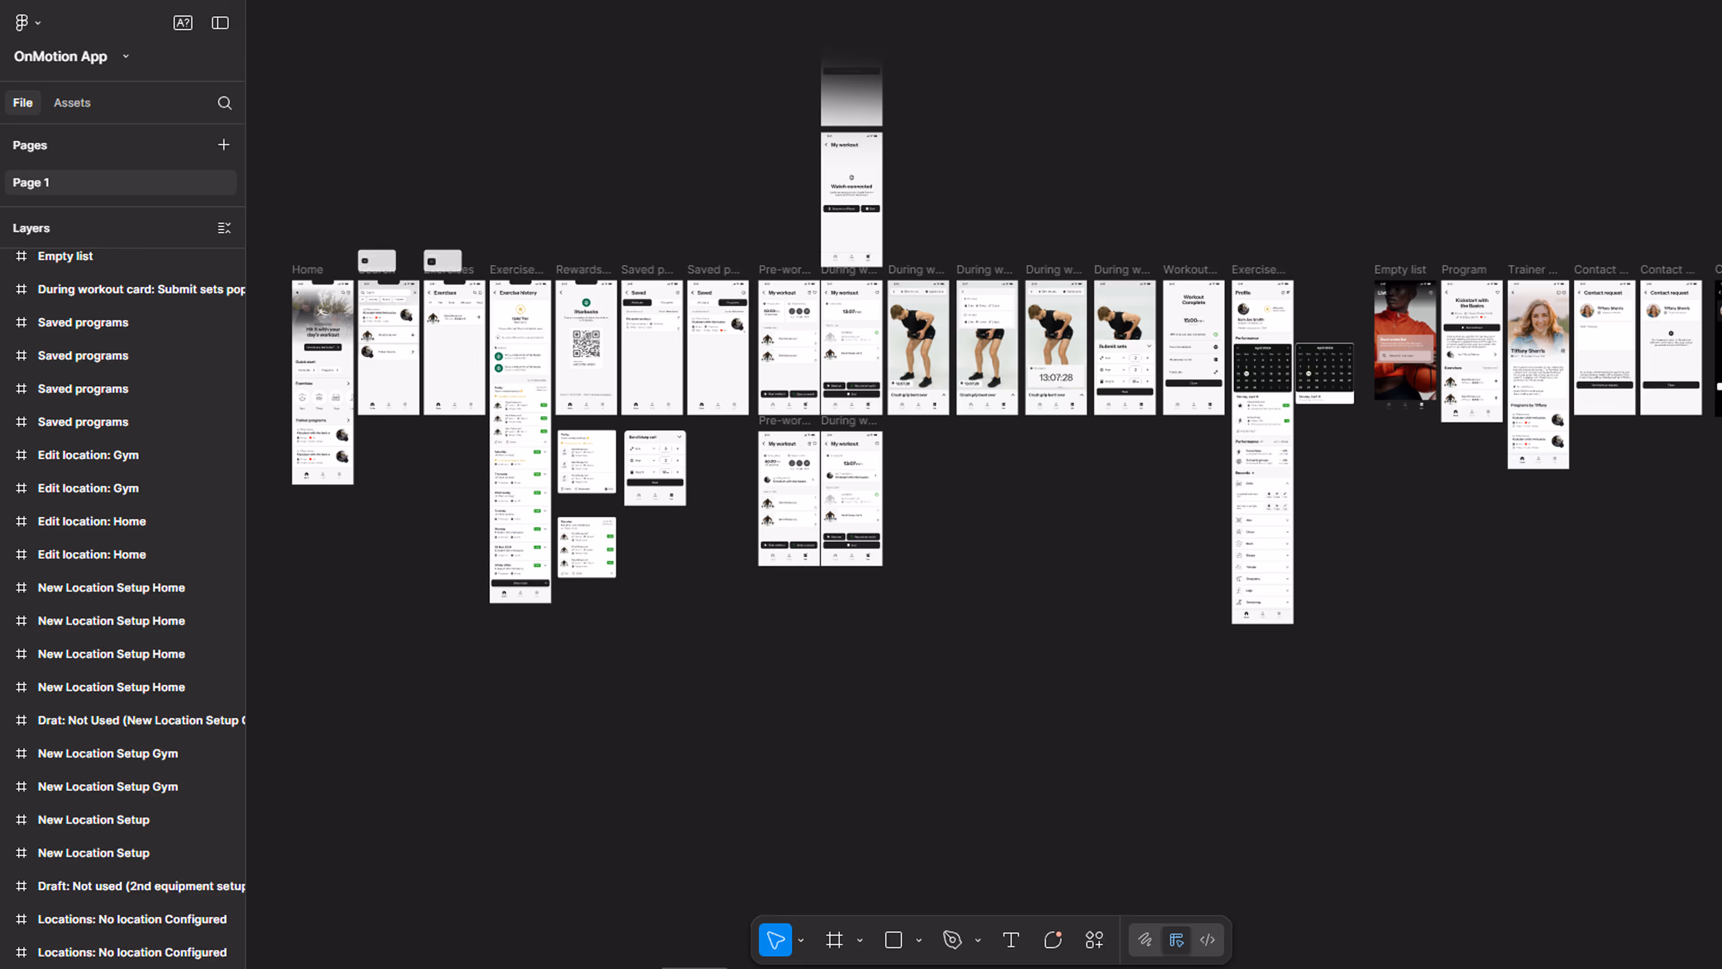Select the Move tool
Screen dimensions: 1722x969
coord(775,939)
